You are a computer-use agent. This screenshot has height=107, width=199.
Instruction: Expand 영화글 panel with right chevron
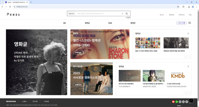pos(188,66)
